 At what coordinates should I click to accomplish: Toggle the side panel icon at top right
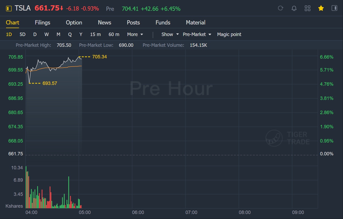pyautogui.click(x=334, y=8)
